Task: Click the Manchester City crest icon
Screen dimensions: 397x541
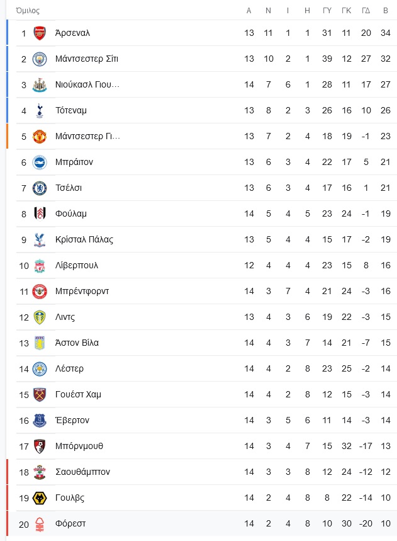Action: [x=40, y=59]
